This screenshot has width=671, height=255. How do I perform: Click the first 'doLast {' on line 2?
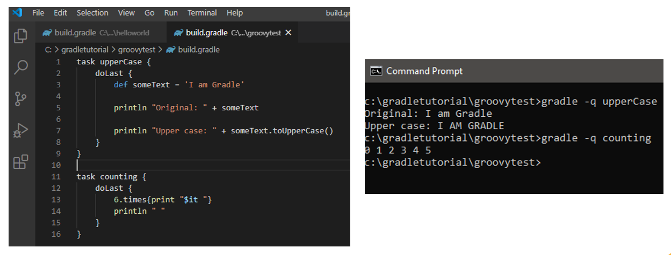click(x=113, y=73)
